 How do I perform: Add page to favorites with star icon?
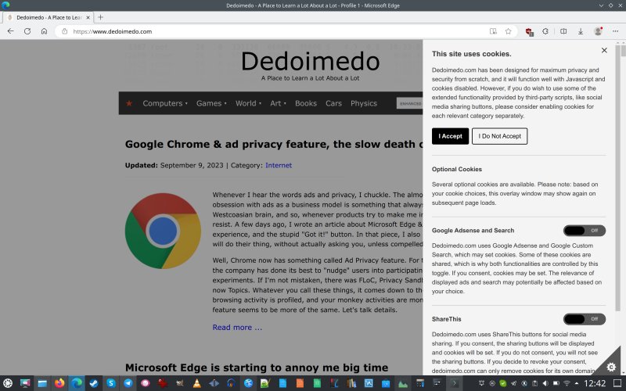(x=508, y=31)
